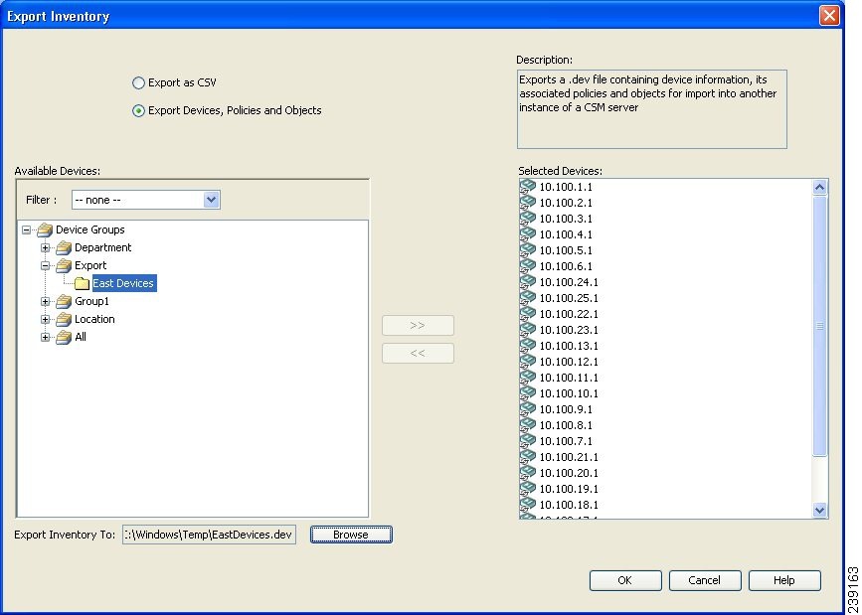
Task: Click the Group1 folder icon
Action: 64,301
